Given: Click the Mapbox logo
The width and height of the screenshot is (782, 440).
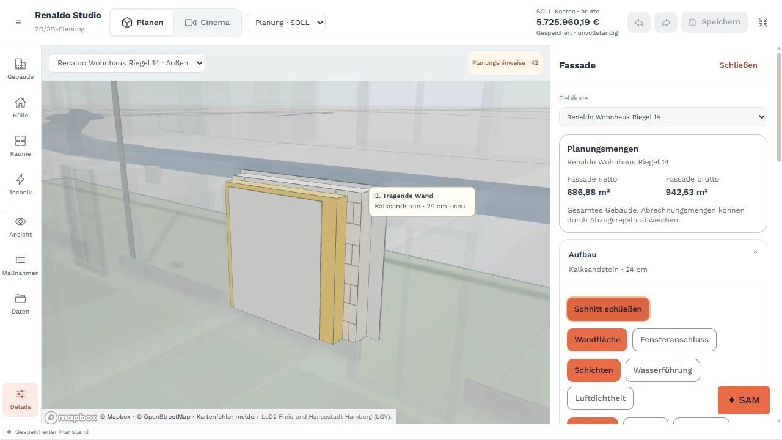Looking at the screenshot, I should 71,417.
